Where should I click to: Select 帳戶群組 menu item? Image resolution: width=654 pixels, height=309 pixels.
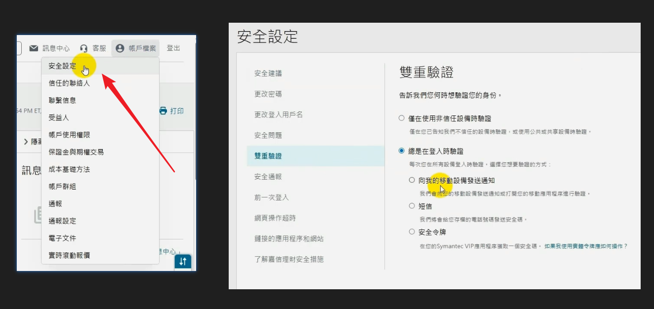coord(100,187)
